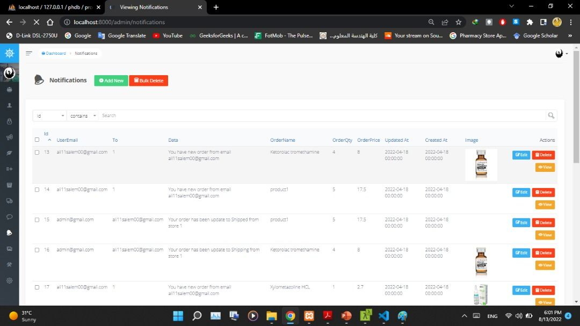
Task: Check the checkbox for notification row 13
Action: pyautogui.click(x=37, y=152)
